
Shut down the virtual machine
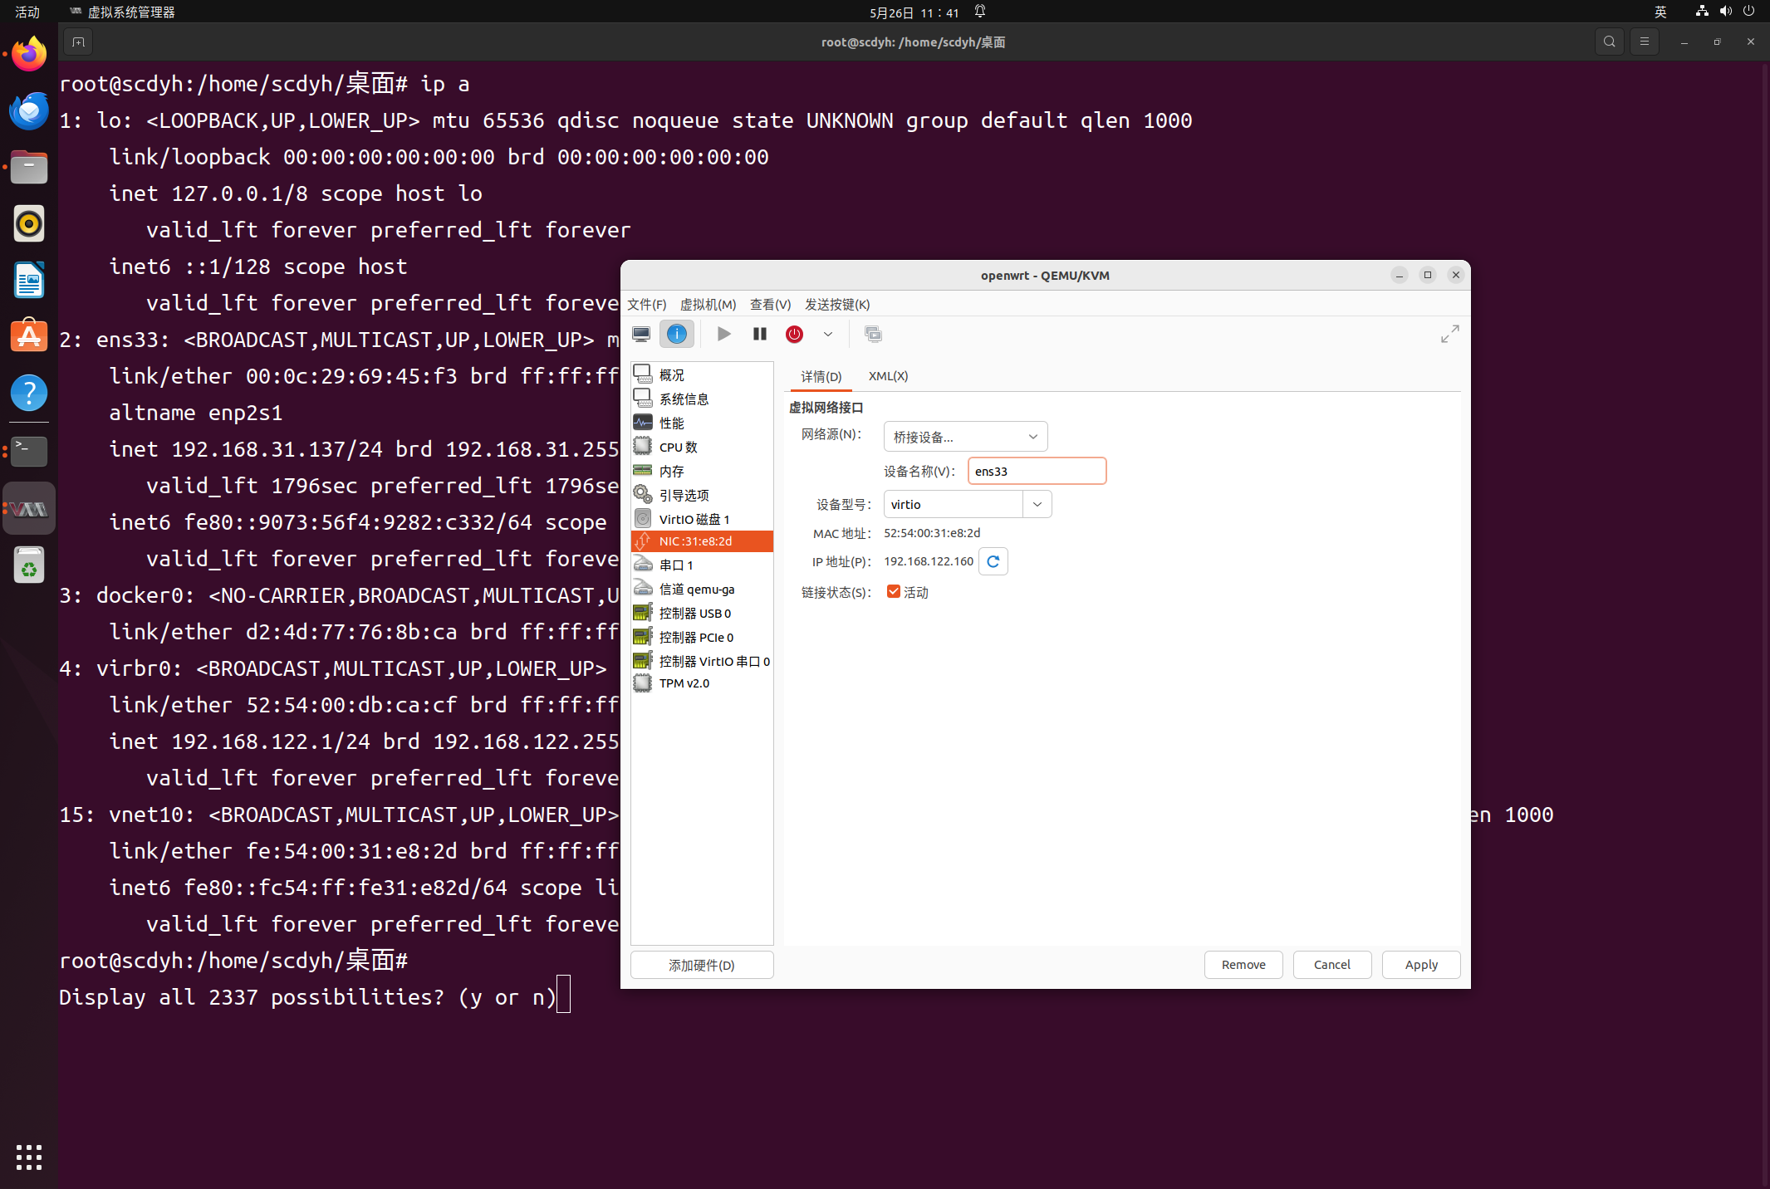tap(795, 334)
